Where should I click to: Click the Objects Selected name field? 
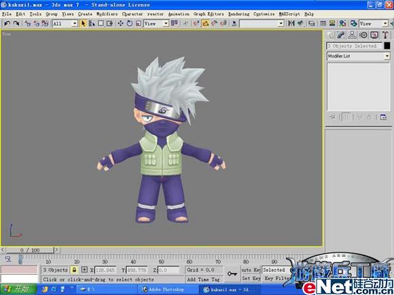point(355,46)
